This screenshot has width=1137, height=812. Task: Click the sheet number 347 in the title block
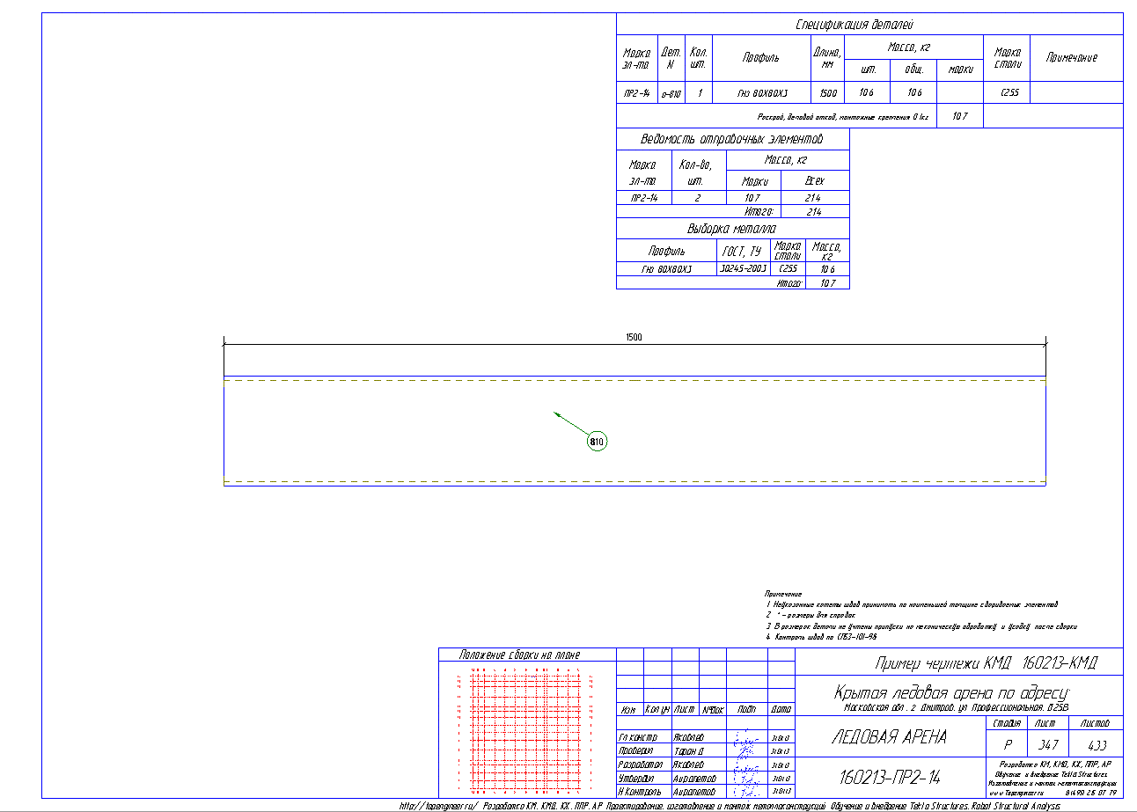point(1044,743)
